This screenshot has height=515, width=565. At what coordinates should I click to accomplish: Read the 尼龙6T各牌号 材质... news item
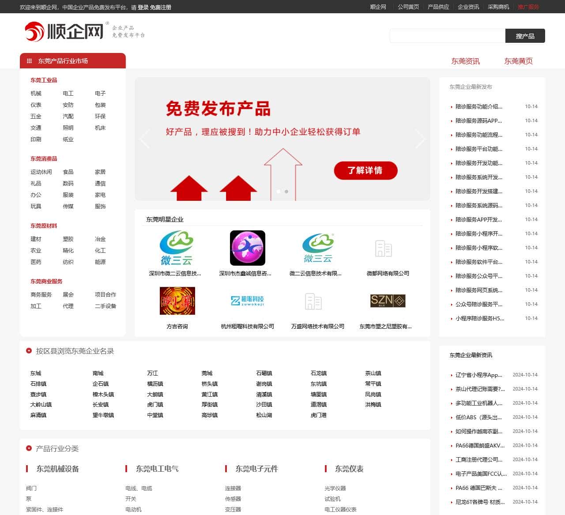click(x=480, y=502)
